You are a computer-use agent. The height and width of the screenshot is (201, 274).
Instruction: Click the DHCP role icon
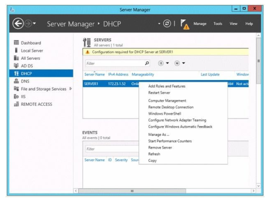16,73
